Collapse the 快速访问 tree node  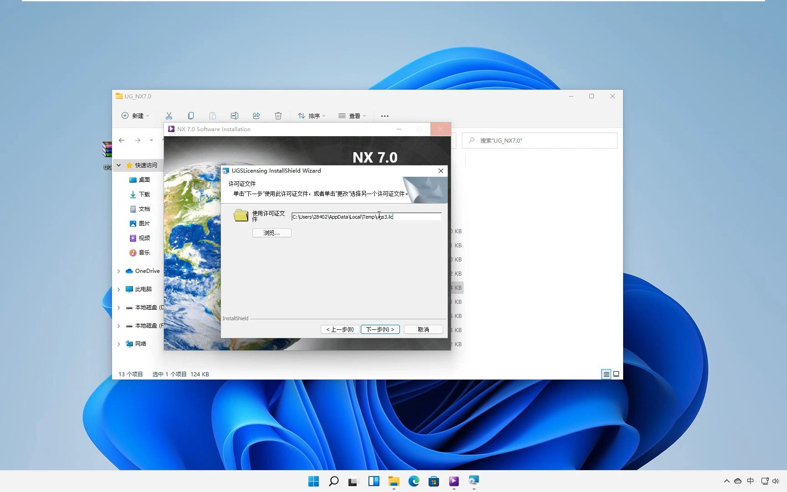coord(119,165)
